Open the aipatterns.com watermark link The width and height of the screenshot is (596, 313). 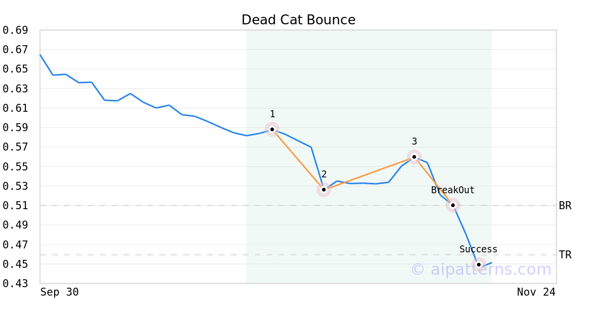[481, 270]
